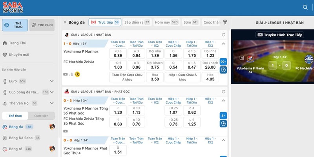The height and width of the screenshot is (157, 314).
Task: Collapse the 0-3 corners match odds
Action: pyautogui.click(x=223, y=100)
